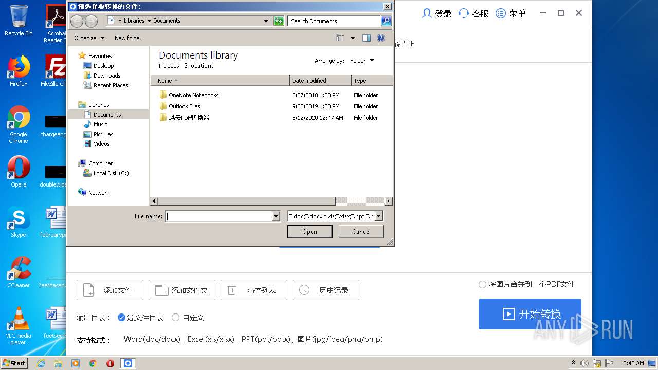Open Internet Explorer in taskbar
The width and height of the screenshot is (658, 370).
pyautogui.click(x=41, y=363)
